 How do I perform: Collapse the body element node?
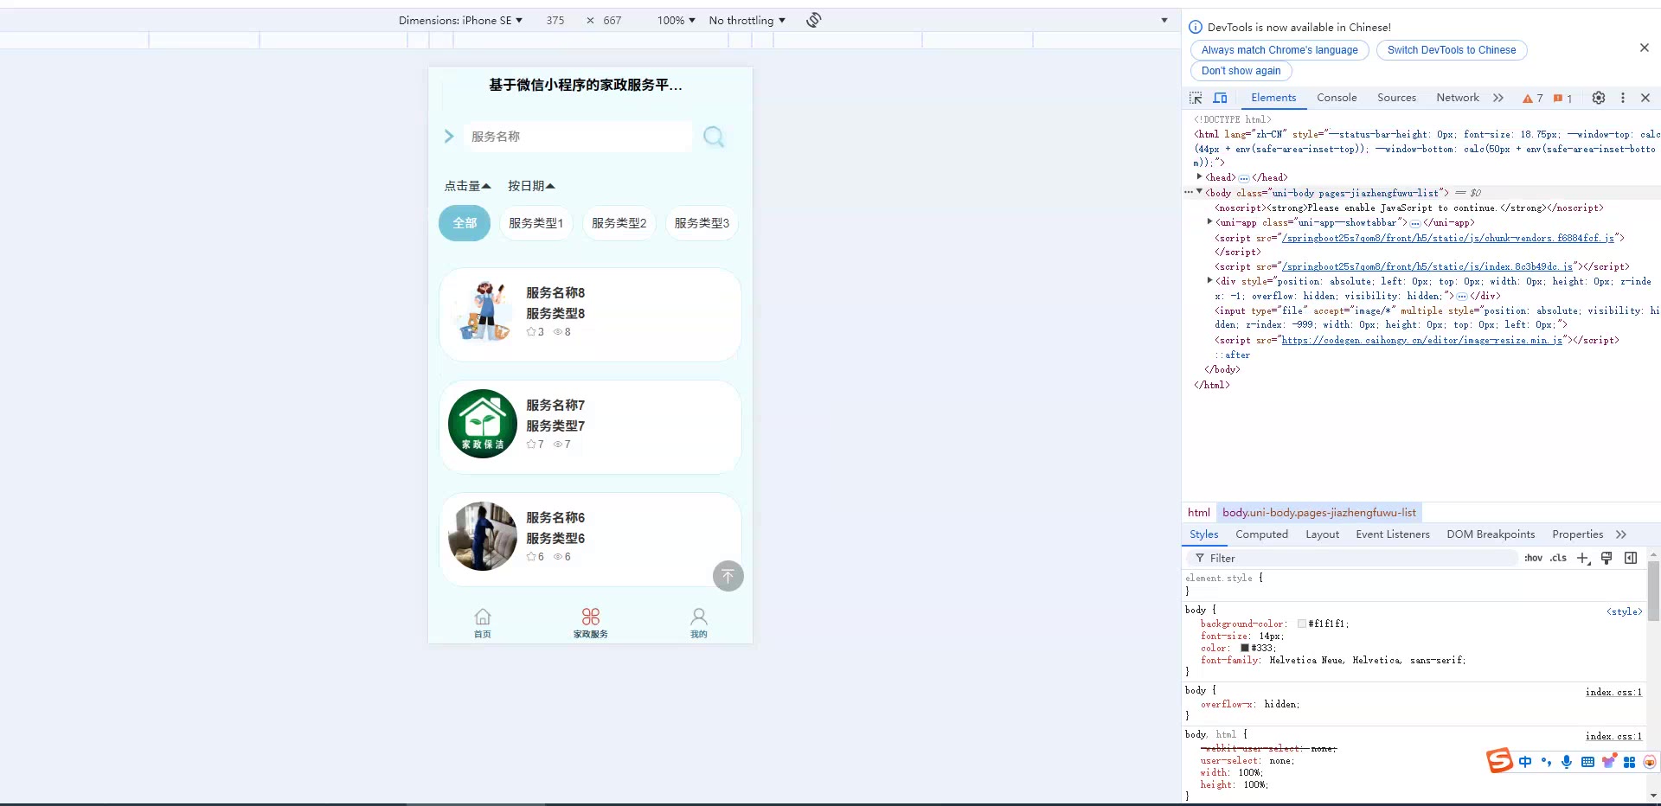click(x=1200, y=192)
